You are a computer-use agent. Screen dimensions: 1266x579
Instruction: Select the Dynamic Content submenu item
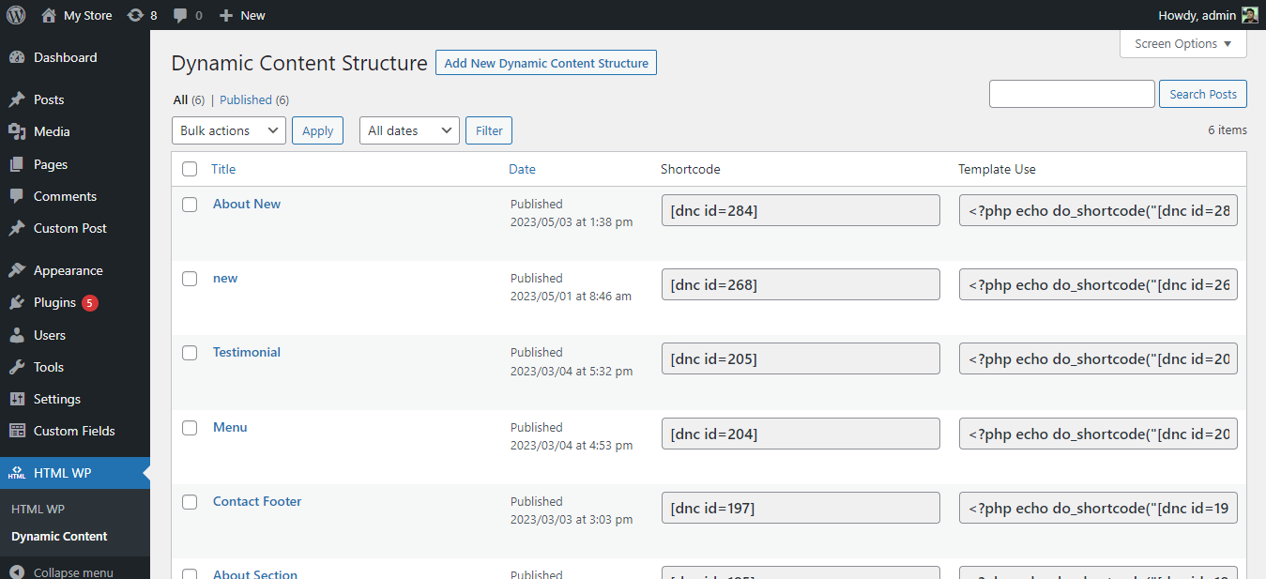59,537
